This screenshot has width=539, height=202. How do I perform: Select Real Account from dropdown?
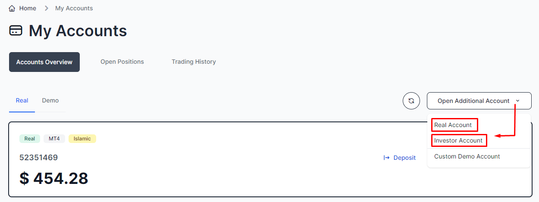click(x=453, y=125)
